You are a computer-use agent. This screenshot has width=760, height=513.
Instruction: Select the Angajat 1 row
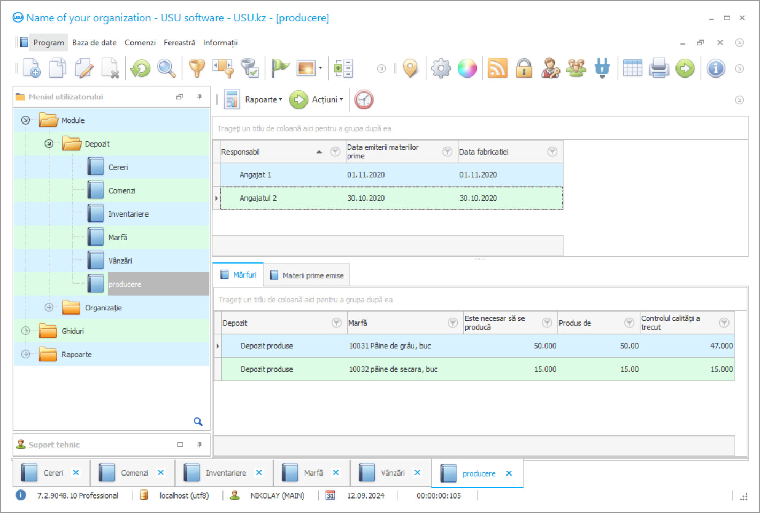tap(256, 175)
